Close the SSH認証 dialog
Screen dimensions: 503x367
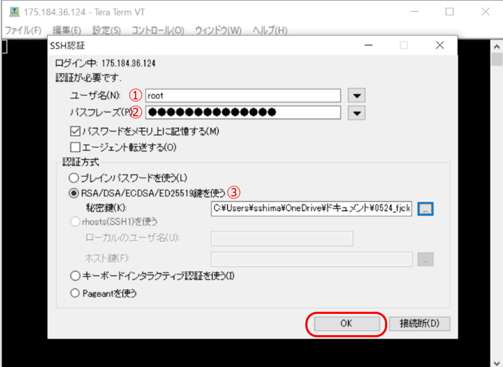point(440,45)
